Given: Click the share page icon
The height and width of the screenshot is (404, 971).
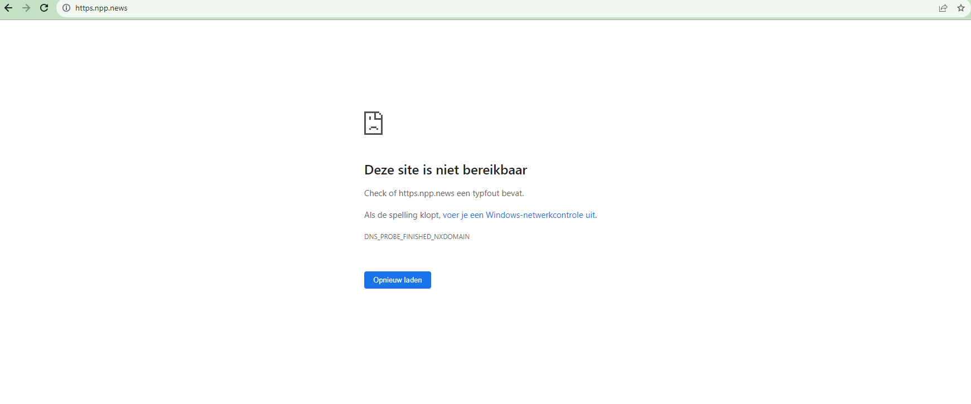Looking at the screenshot, I should 943,8.
